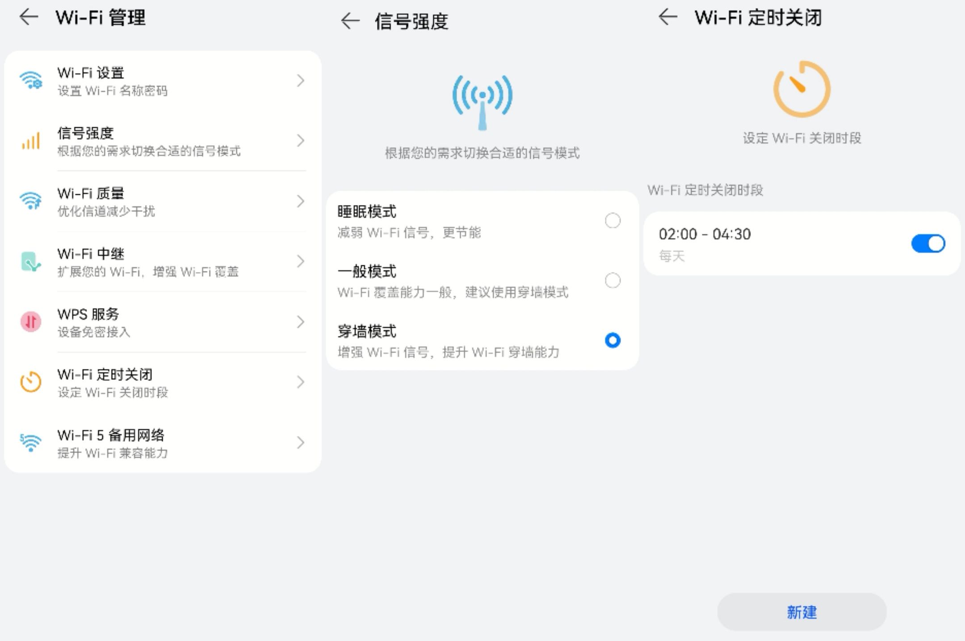Click the orange Wi-Fi 定时关闭 timer icon in list

pos(31,382)
